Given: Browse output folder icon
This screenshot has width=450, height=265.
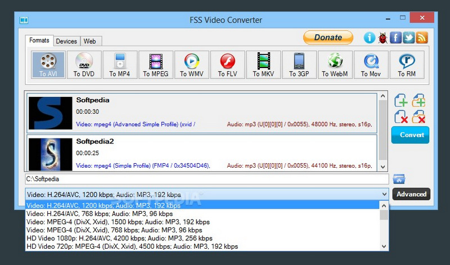Looking at the screenshot, I should 399,179.
